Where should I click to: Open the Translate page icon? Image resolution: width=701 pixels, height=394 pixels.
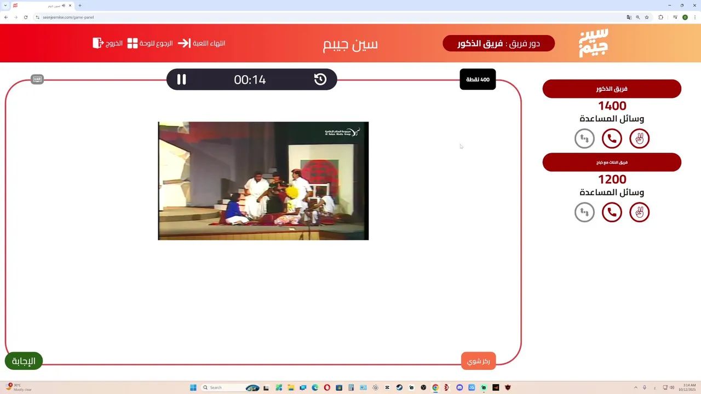tap(629, 17)
